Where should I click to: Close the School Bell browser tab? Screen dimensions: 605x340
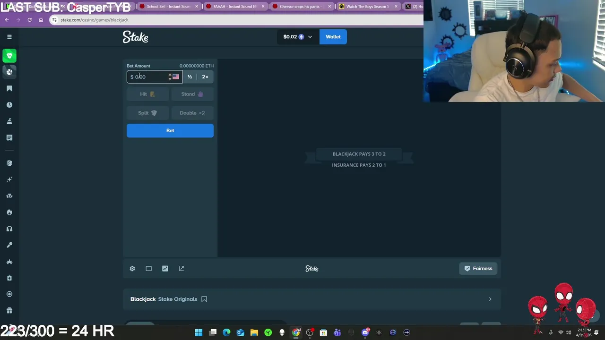point(197,7)
